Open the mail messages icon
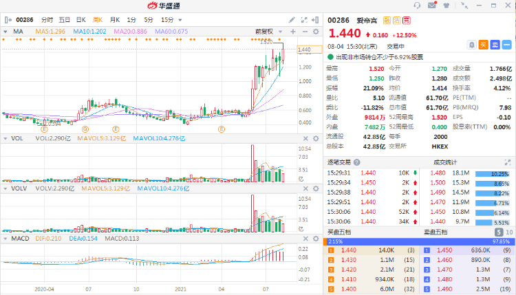This screenshot has width=516, height=295. pos(432,6)
